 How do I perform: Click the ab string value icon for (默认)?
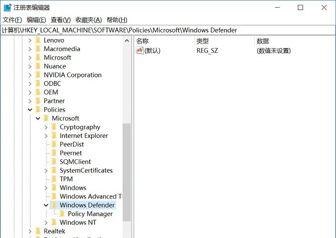tap(139, 51)
